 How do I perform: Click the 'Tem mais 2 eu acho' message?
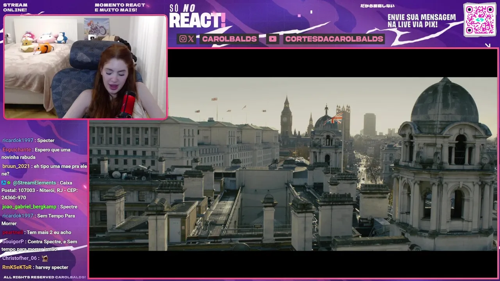pyautogui.click(x=49, y=232)
